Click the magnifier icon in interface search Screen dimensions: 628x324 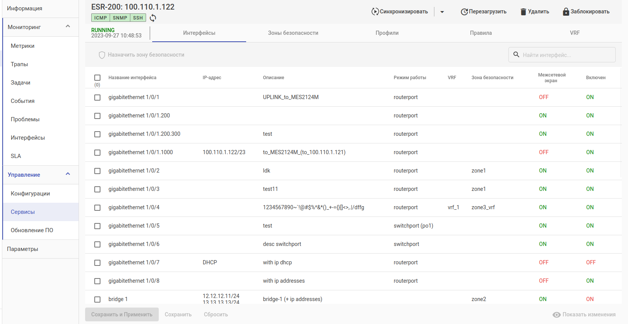[x=516, y=55]
